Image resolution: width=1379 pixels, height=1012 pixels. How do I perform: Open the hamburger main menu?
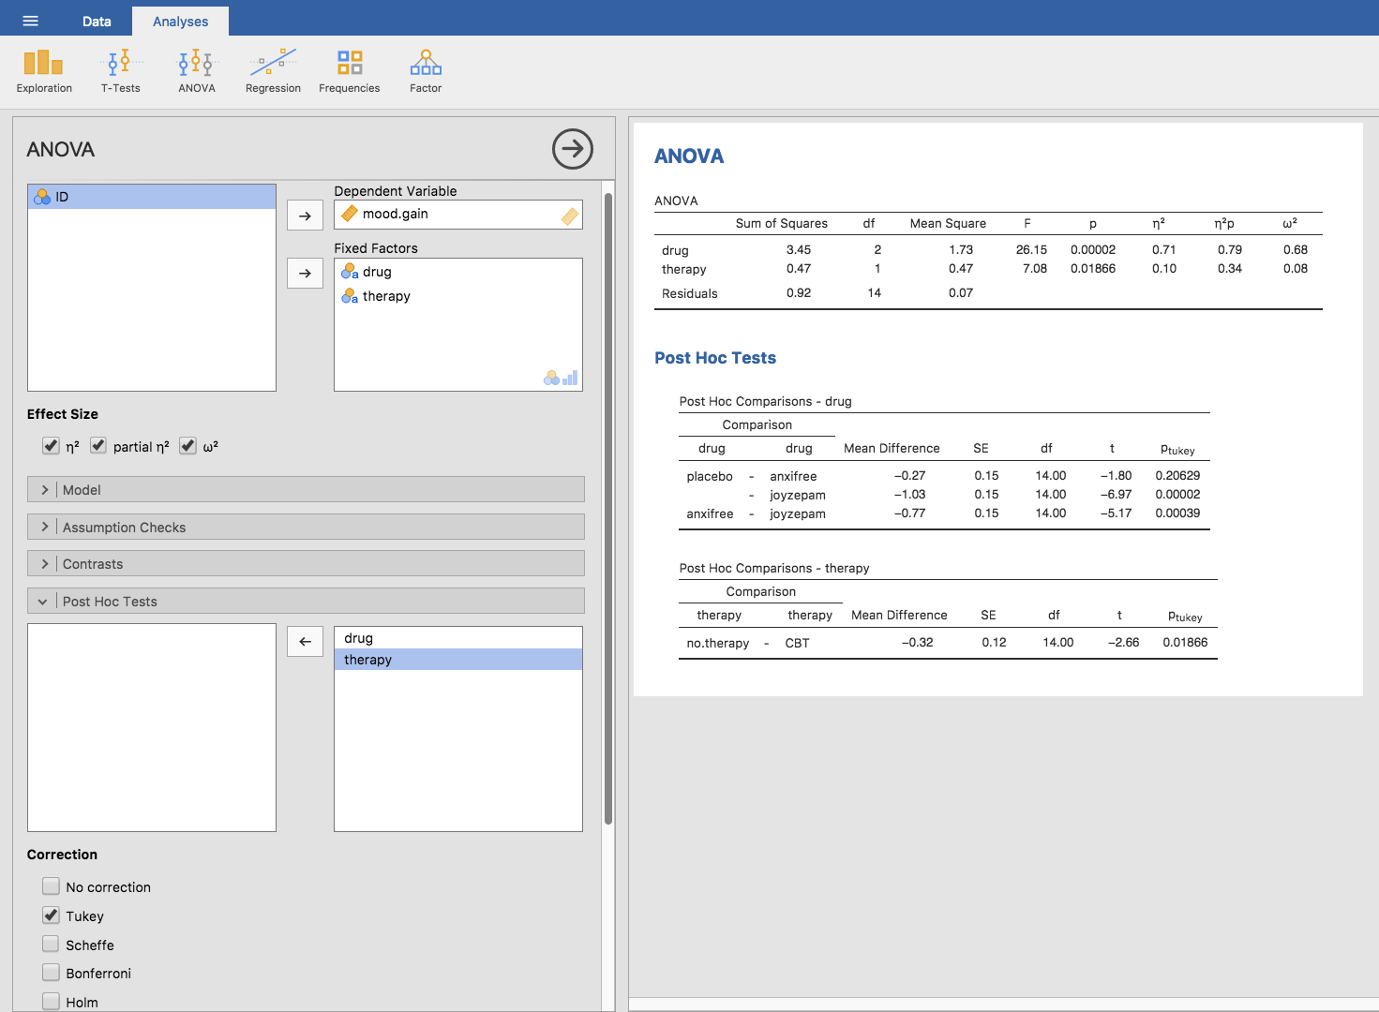30,21
